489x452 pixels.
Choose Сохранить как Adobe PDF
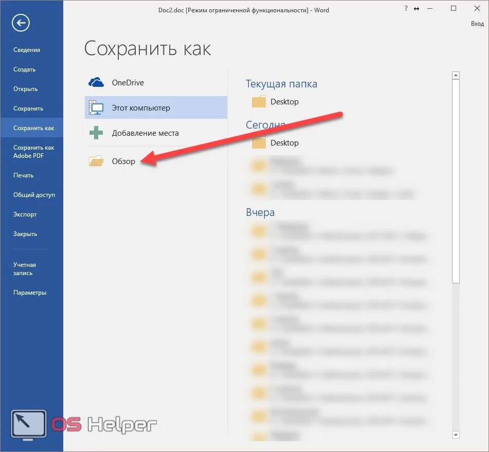[x=34, y=152]
